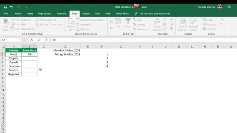Viewport: 237px width, 133px height.
Task: Click the Consolidate icon in Data Tools
Action: 171,20
